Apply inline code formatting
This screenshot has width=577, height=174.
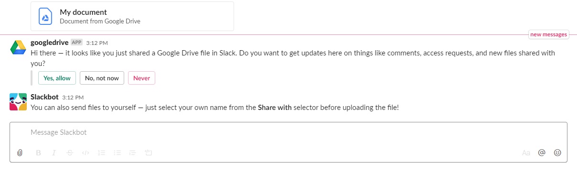coord(85,153)
